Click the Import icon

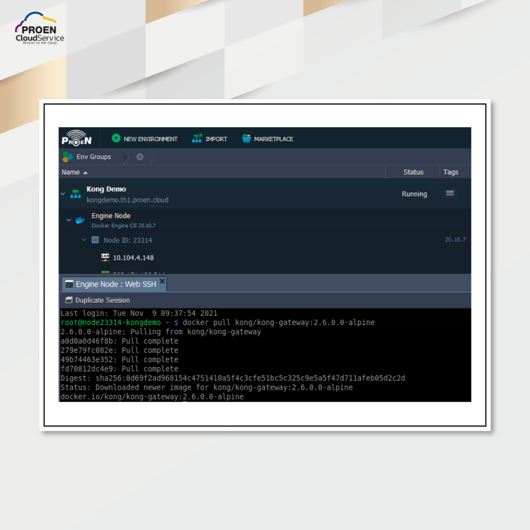(x=197, y=138)
